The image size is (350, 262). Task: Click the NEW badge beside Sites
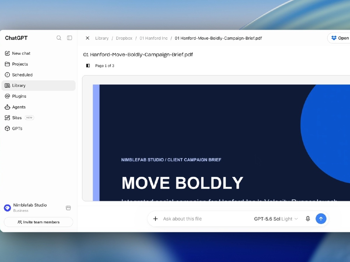29,118
